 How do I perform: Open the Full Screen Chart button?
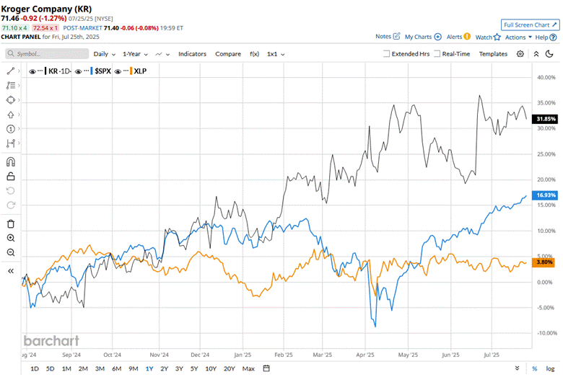[530, 25]
